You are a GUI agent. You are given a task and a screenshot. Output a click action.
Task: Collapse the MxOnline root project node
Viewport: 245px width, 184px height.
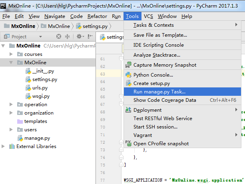(x=3, y=46)
